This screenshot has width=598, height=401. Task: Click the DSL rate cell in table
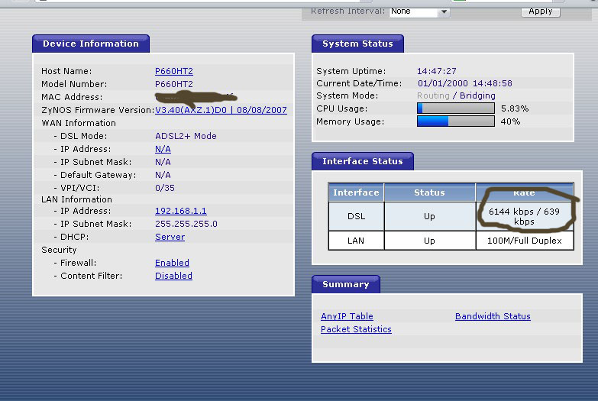pyautogui.click(x=524, y=216)
